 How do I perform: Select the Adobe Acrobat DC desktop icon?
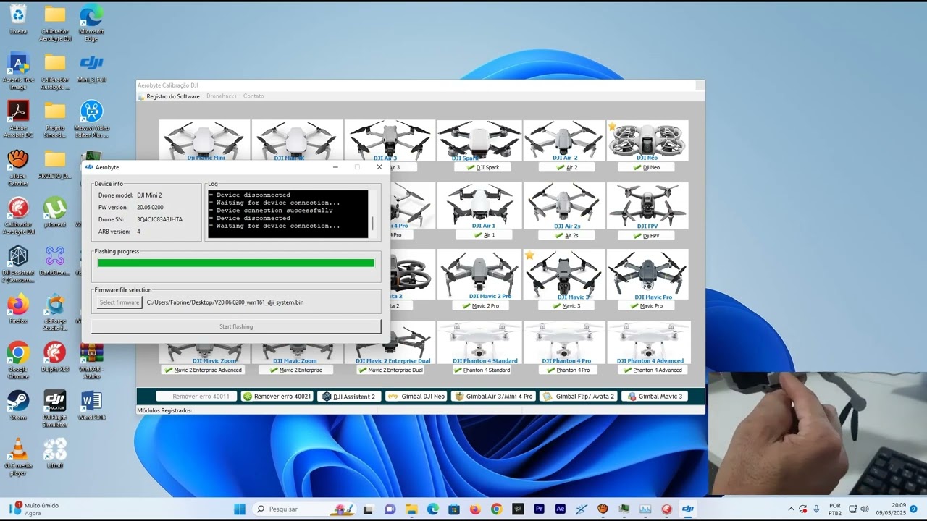coord(18,119)
